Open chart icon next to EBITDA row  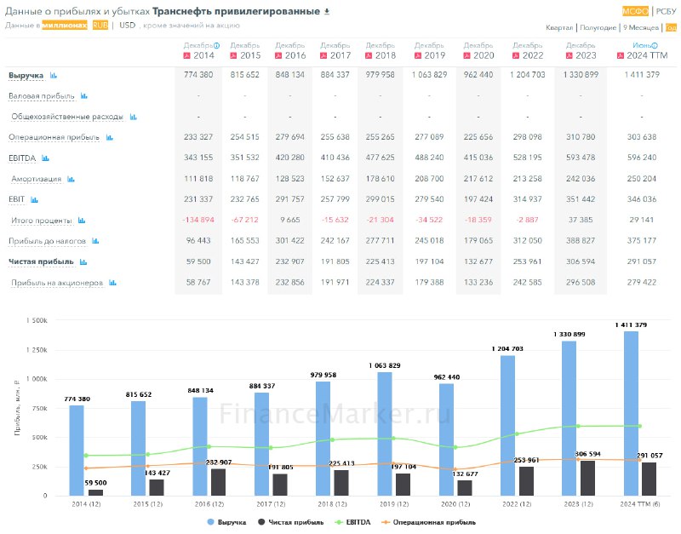pyautogui.click(x=45, y=158)
